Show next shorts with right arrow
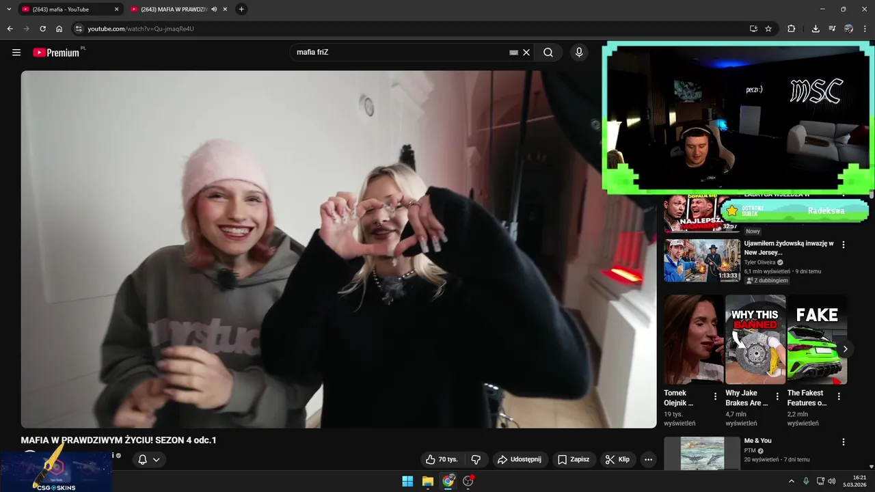This screenshot has height=492, width=875. pos(845,349)
